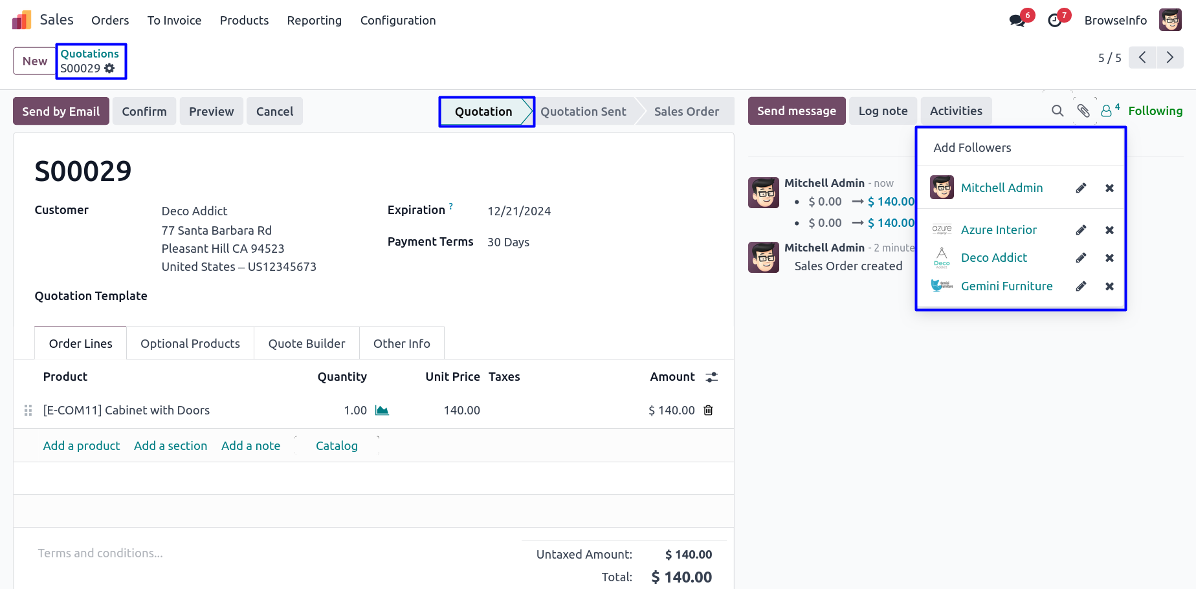
Task: Toggle the followers count dropdown
Action: click(1109, 111)
